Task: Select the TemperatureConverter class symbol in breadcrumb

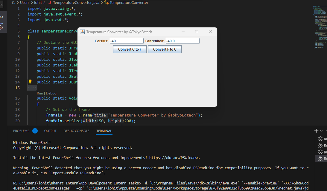Action: [129, 2]
